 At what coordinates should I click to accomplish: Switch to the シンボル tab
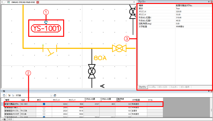152,87
